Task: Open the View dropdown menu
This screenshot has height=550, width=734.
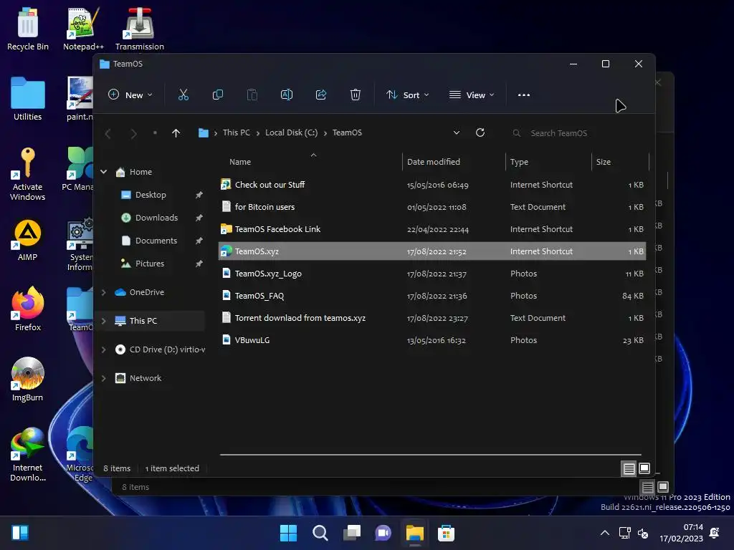Action: pos(472,95)
